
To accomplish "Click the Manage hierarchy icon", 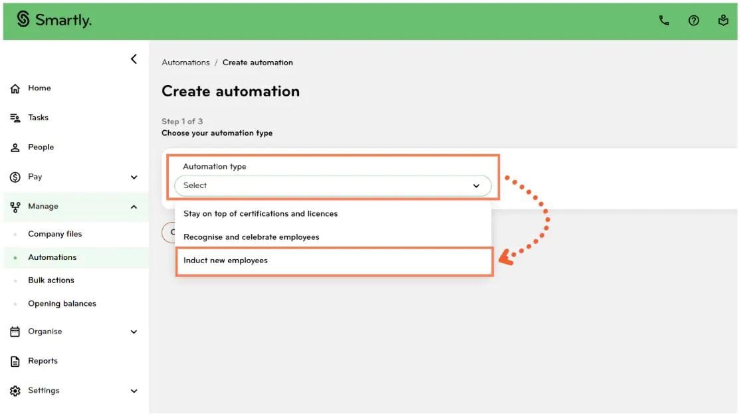I will pos(15,207).
